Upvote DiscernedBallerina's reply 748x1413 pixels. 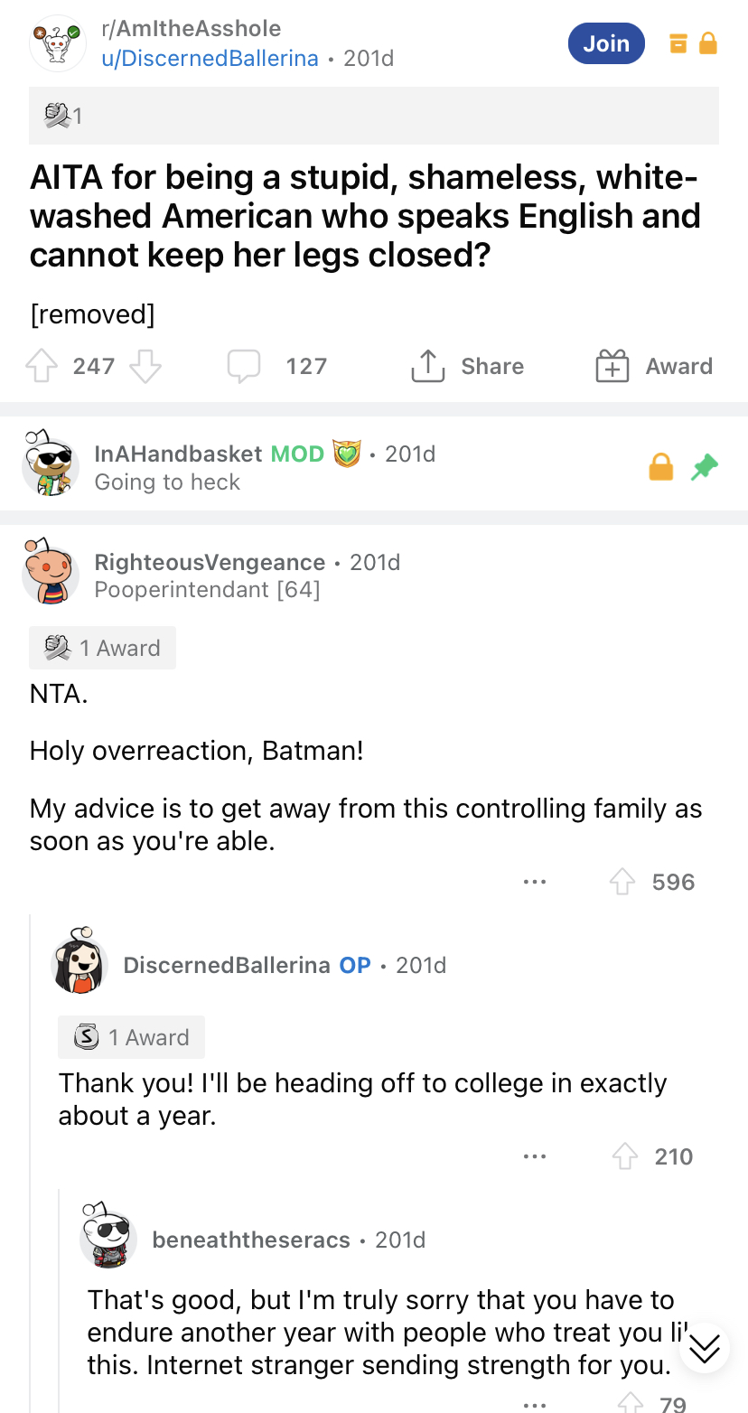tap(624, 1156)
